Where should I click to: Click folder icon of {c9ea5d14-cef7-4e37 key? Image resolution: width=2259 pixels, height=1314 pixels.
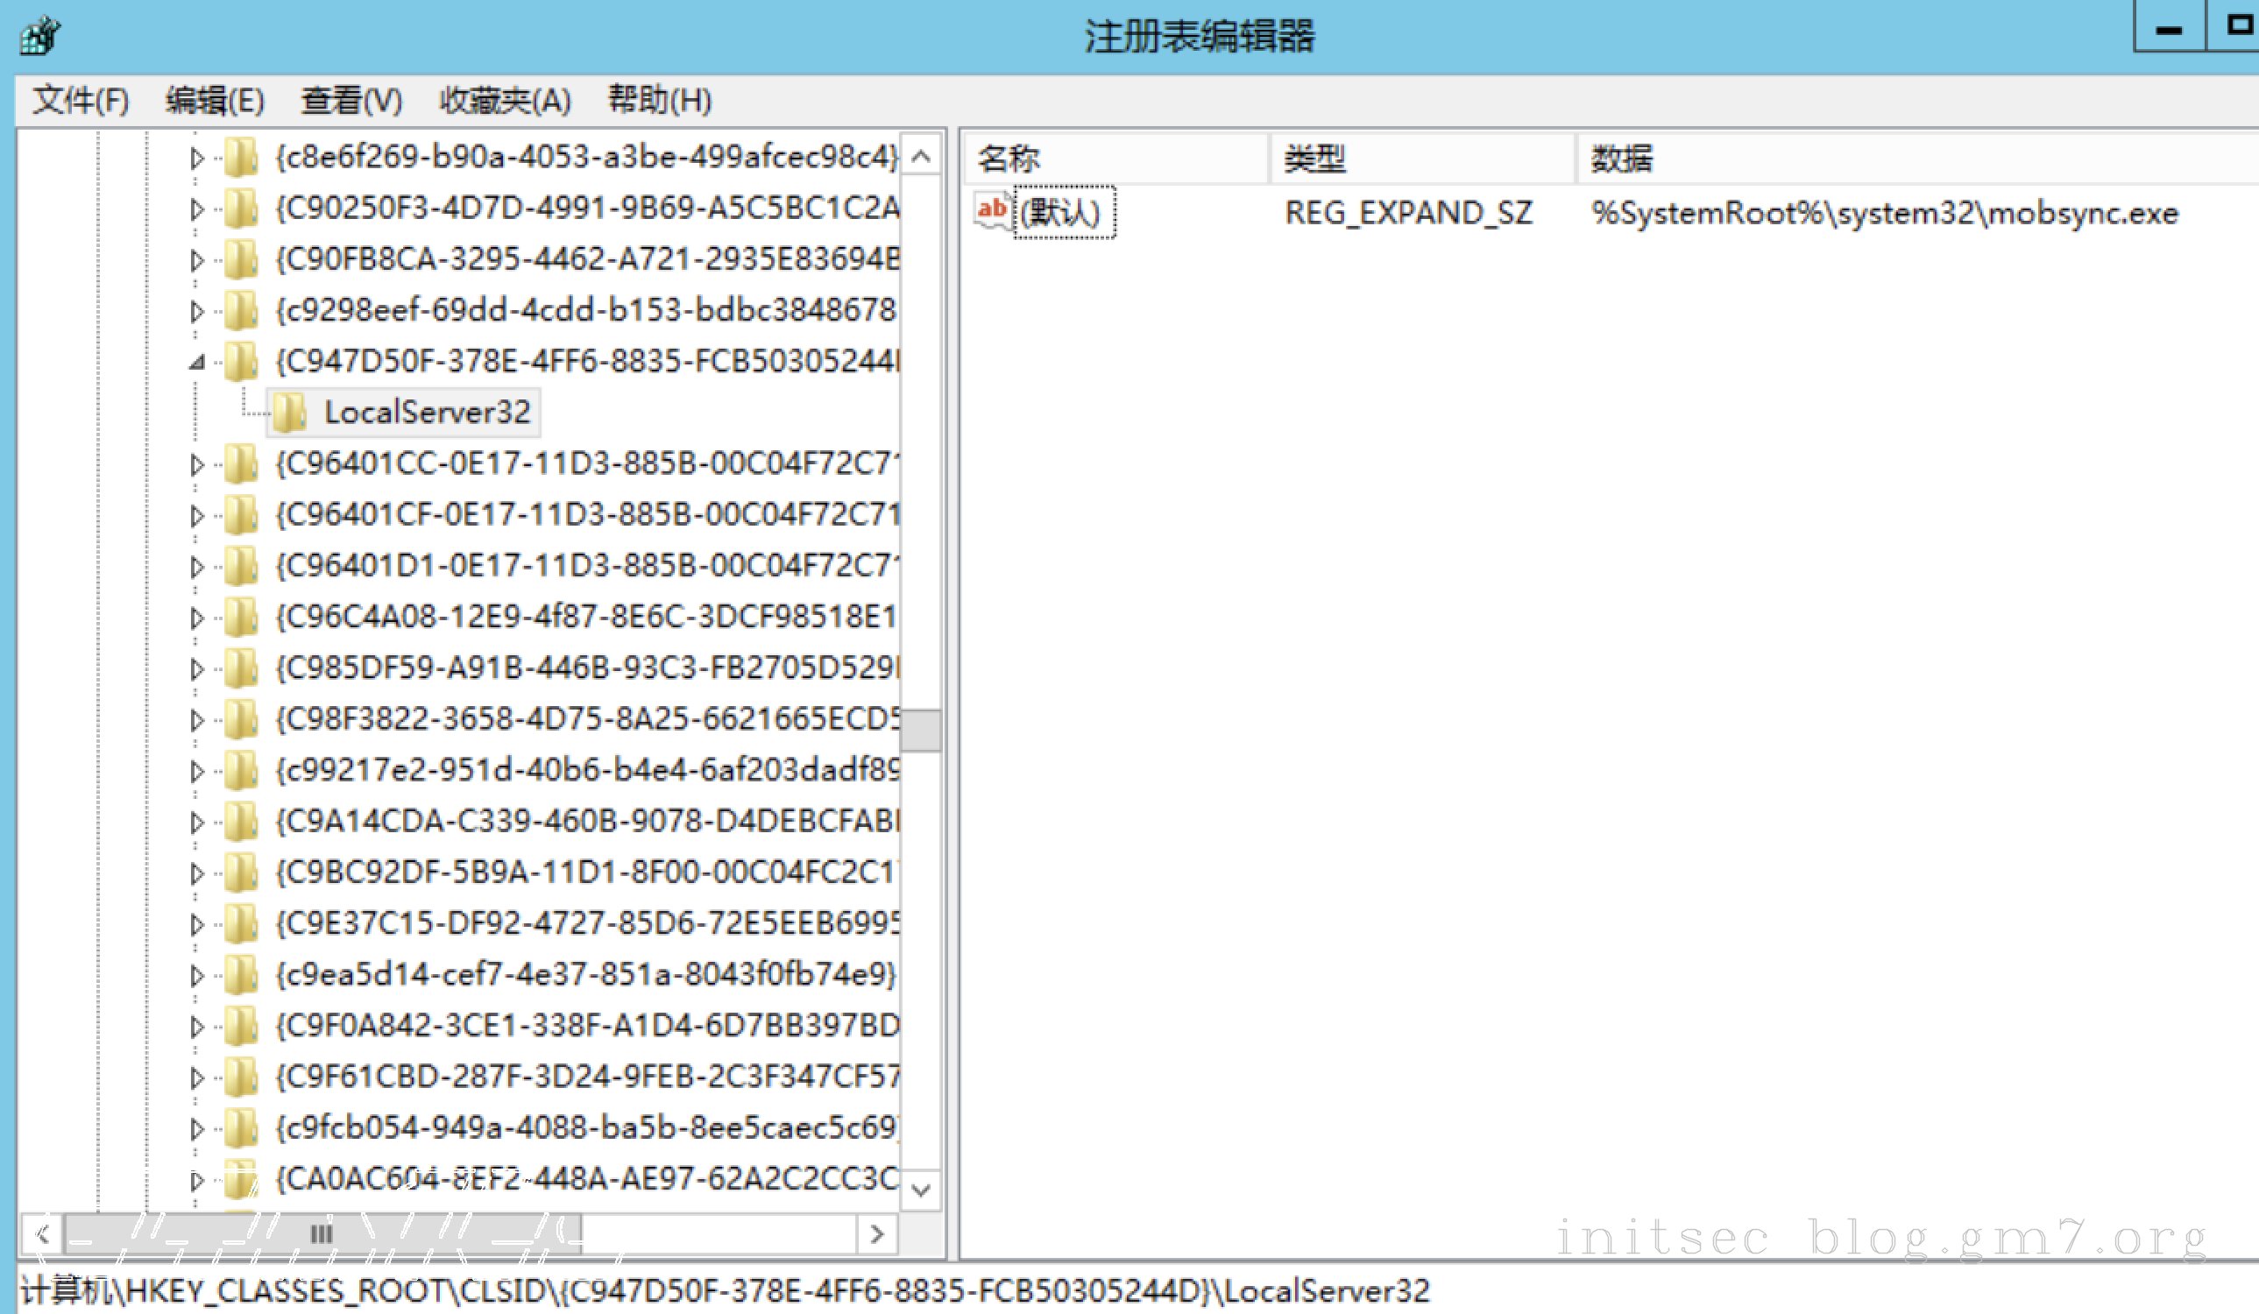[240, 975]
